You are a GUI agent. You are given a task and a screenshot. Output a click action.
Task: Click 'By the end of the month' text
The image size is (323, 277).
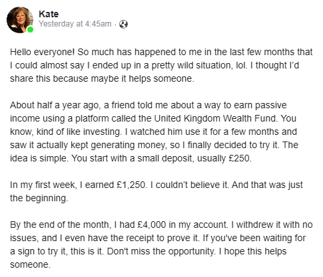[60, 225]
